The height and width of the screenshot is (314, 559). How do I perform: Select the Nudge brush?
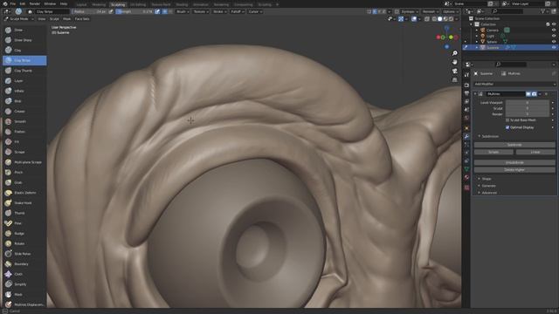[24, 234]
